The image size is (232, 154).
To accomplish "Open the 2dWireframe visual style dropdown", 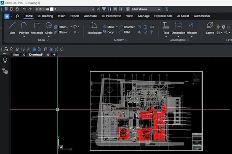I will (x=159, y=9).
